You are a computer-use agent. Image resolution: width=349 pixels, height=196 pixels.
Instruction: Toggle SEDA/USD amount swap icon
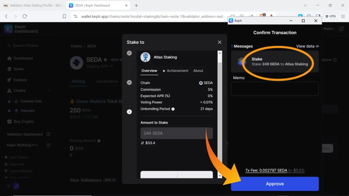coord(142,143)
